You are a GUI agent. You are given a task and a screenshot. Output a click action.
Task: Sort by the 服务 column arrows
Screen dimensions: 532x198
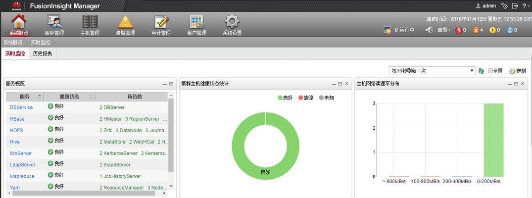coord(40,97)
